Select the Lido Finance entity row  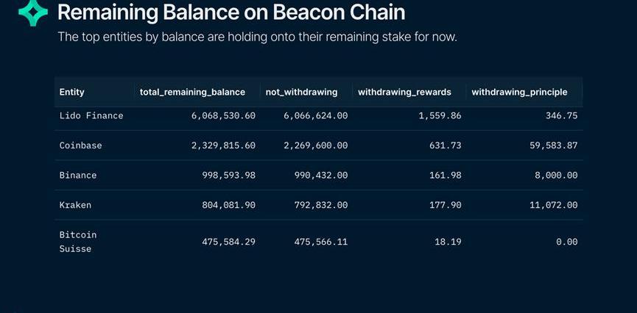(x=91, y=116)
